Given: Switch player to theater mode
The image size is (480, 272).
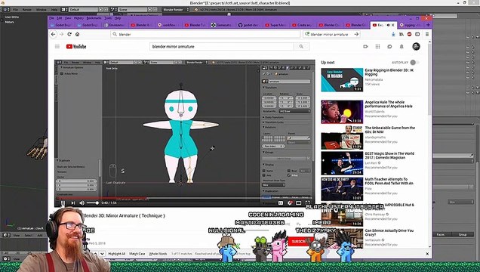Looking at the screenshot, I should [298, 202].
